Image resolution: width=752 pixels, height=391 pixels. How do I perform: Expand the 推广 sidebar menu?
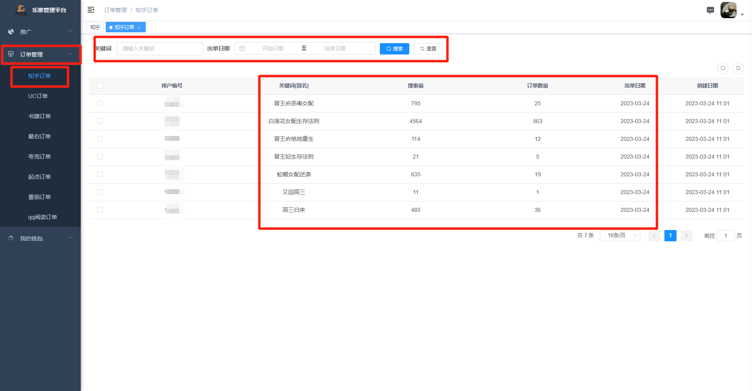pyautogui.click(x=40, y=31)
